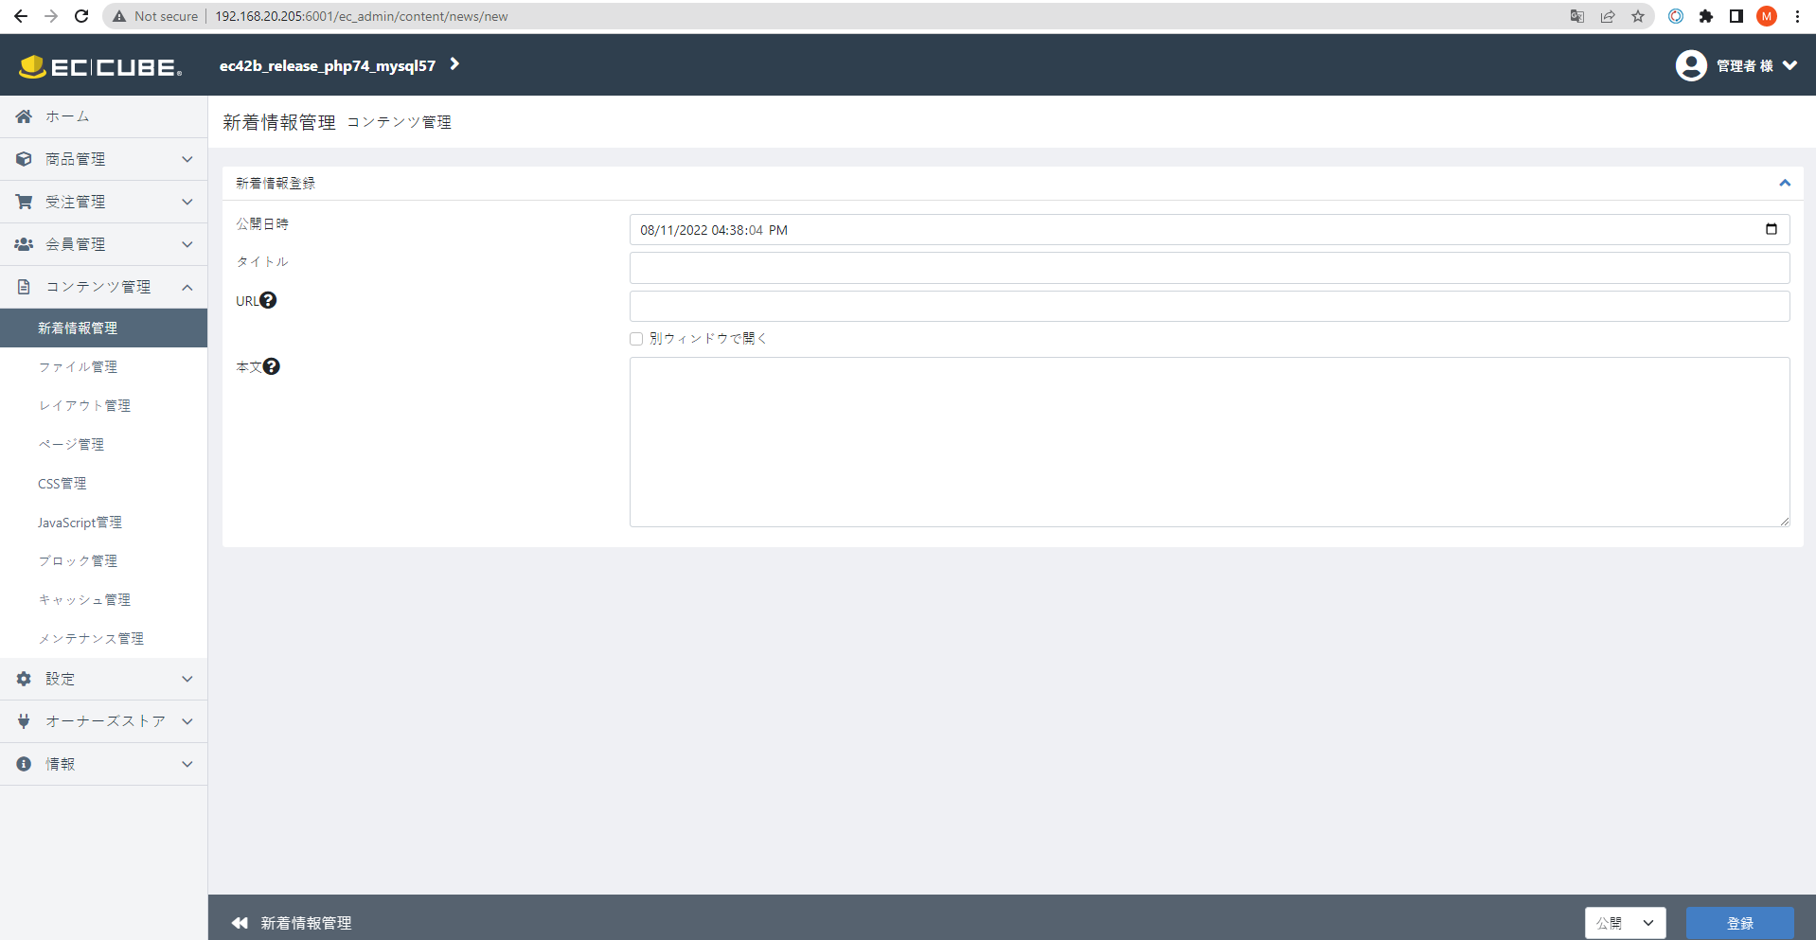Open JavaScript管理 link
This screenshot has width=1816, height=940.
(80, 522)
